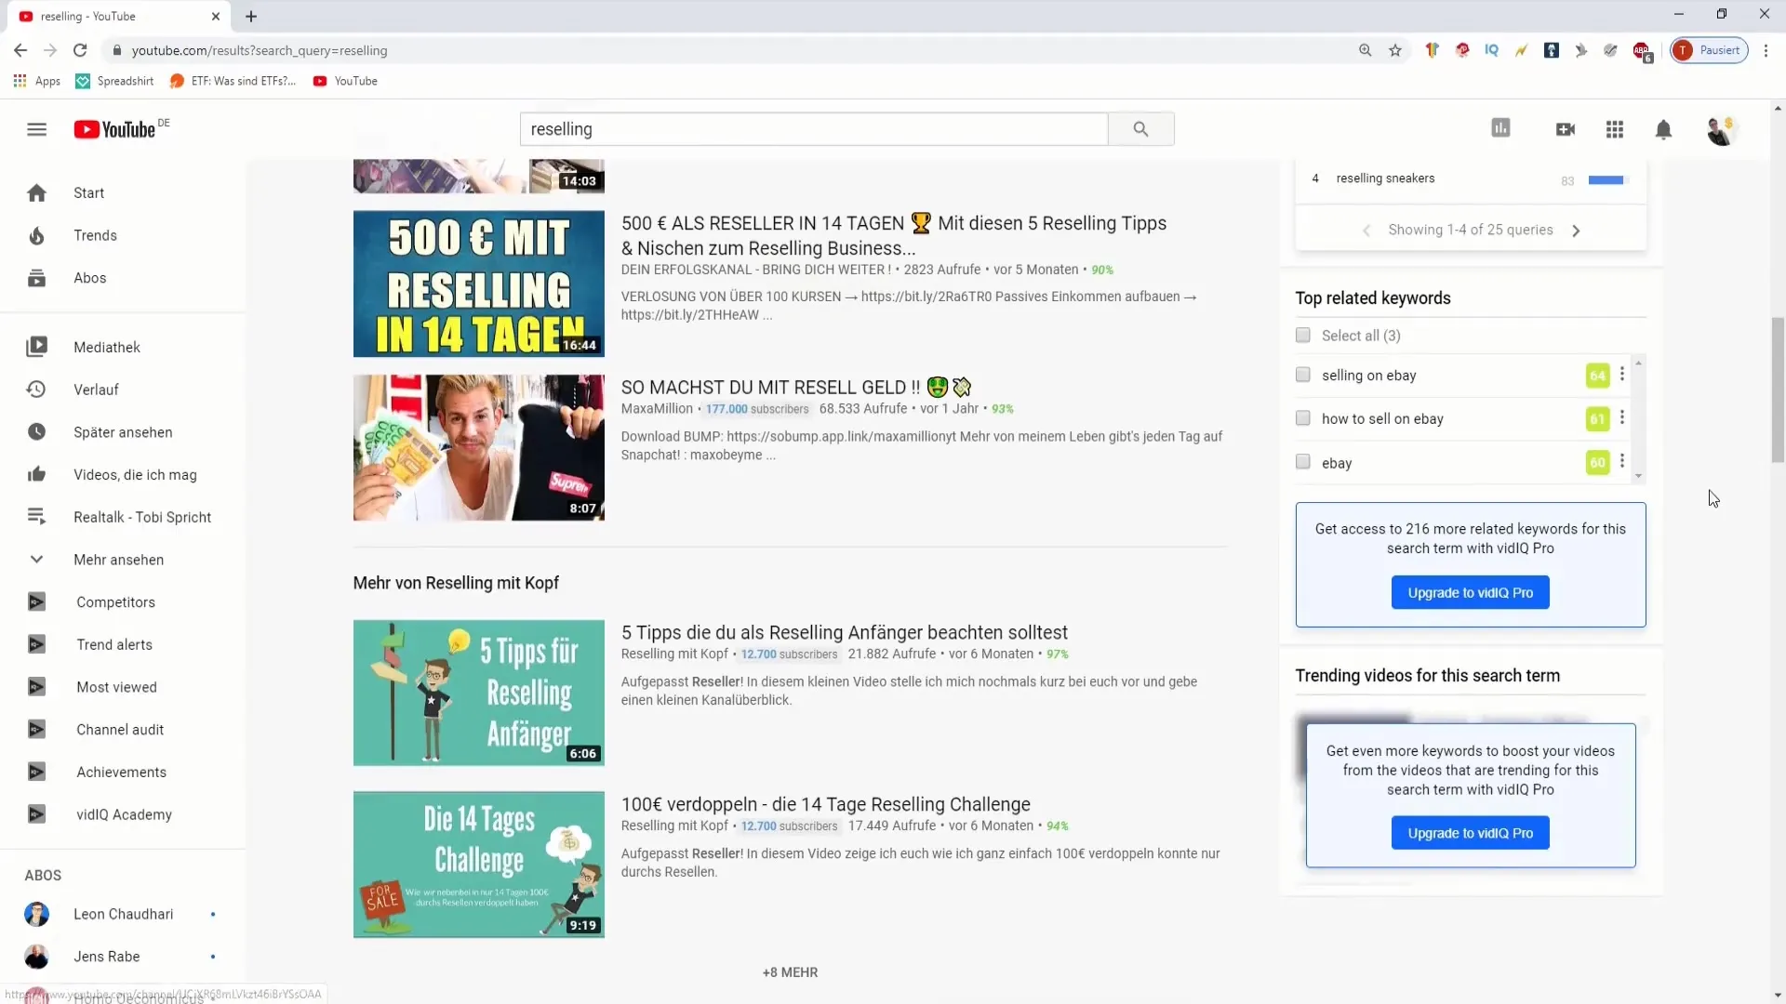Open notifications bell
This screenshot has width=1786, height=1004.
[x=1663, y=129]
